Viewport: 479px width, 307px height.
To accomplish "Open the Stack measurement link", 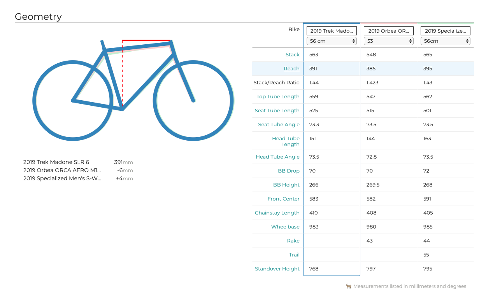I will coord(293,54).
